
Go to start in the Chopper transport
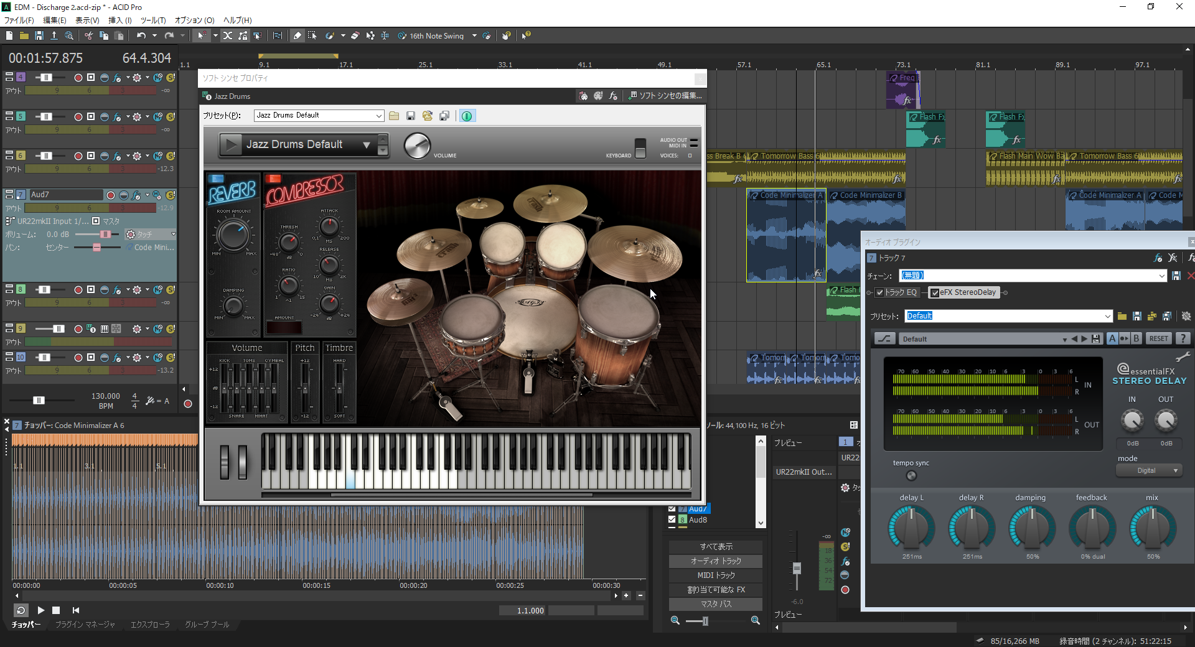[76, 610]
